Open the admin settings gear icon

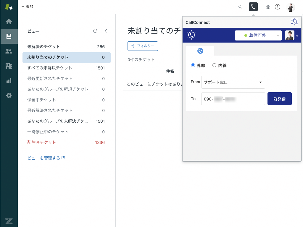9,95
